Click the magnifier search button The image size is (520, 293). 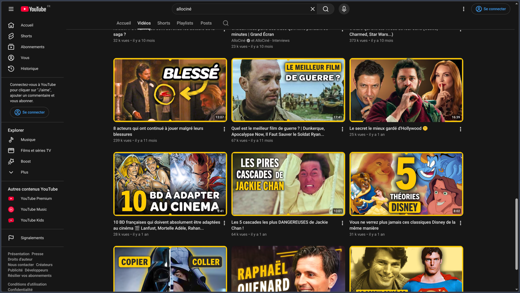326,9
